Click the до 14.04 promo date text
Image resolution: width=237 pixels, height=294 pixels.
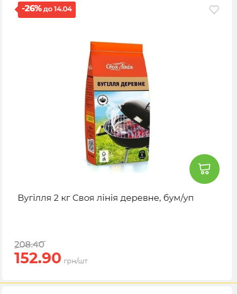tap(58, 9)
